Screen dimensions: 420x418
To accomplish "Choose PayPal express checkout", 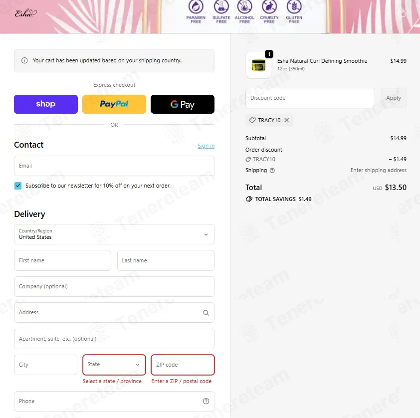I will (114, 104).
